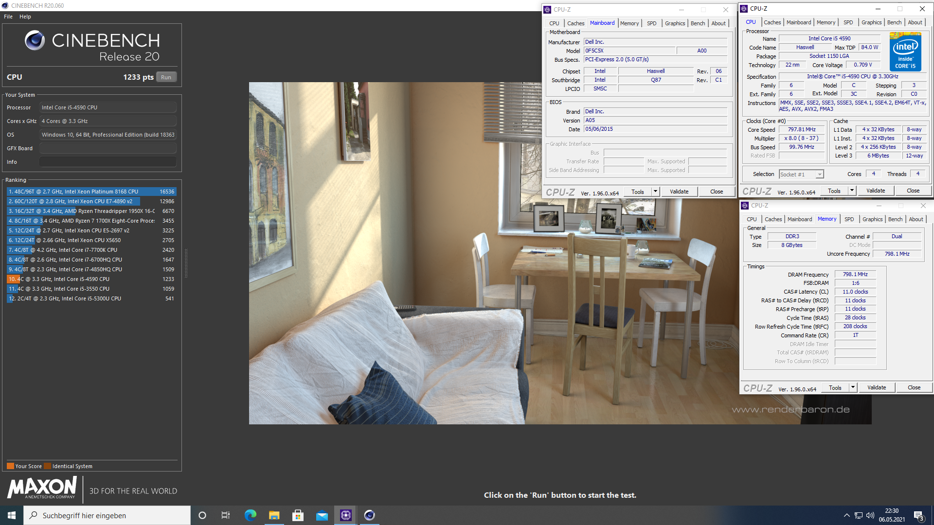
Task: Open Tools dropdown arrow in CPU-tab CPU-Z window
Action: (852, 191)
